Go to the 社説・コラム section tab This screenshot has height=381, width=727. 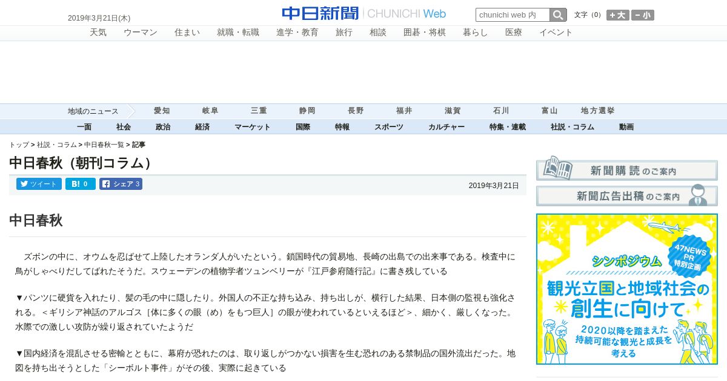573,127
